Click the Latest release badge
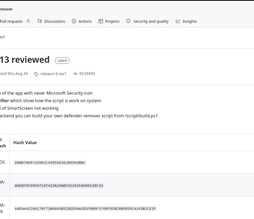254x219 pixels. (x=62, y=61)
